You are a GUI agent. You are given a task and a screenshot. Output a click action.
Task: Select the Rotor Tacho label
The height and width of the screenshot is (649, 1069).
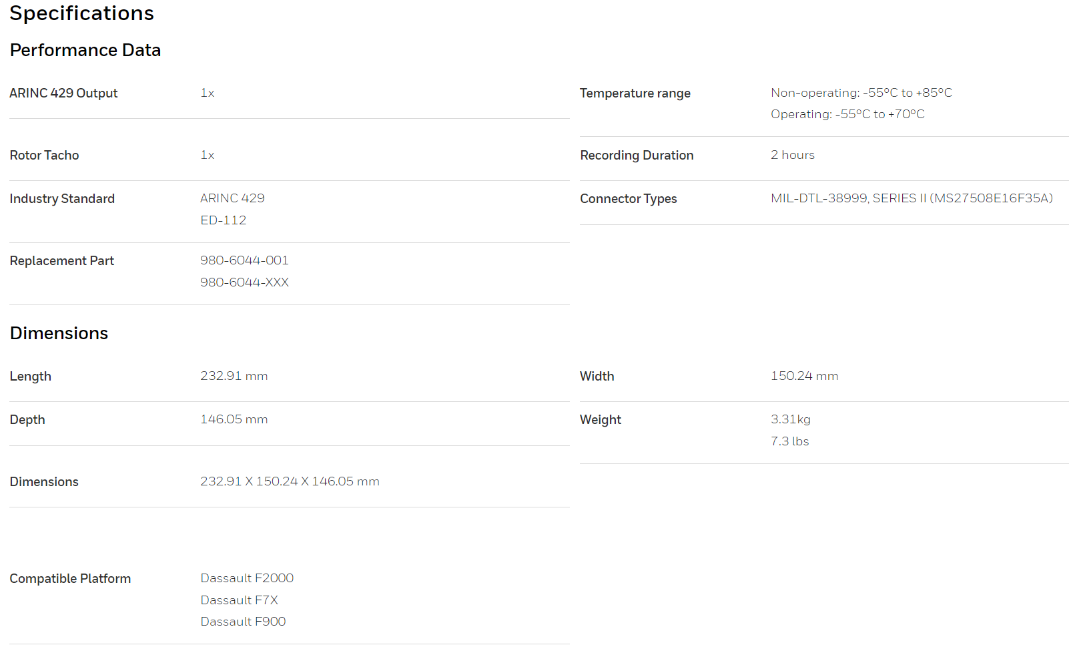tap(44, 155)
